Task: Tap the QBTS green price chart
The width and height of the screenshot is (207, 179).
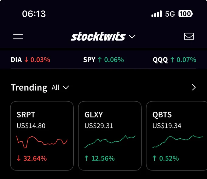Action: [x=178, y=142]
